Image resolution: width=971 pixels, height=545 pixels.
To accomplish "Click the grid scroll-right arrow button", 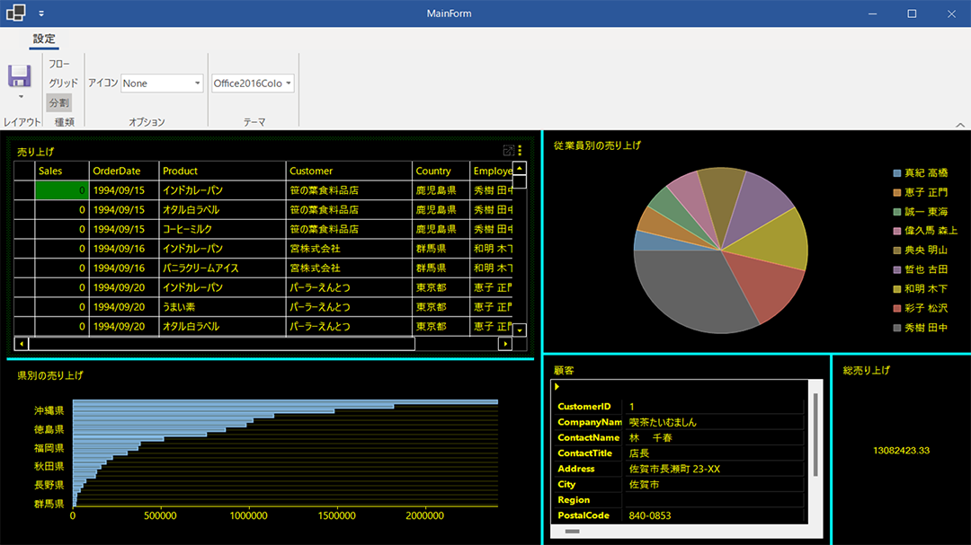I will 505,344.
